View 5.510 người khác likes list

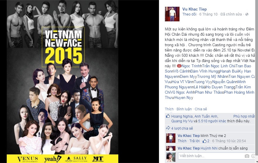212,121
